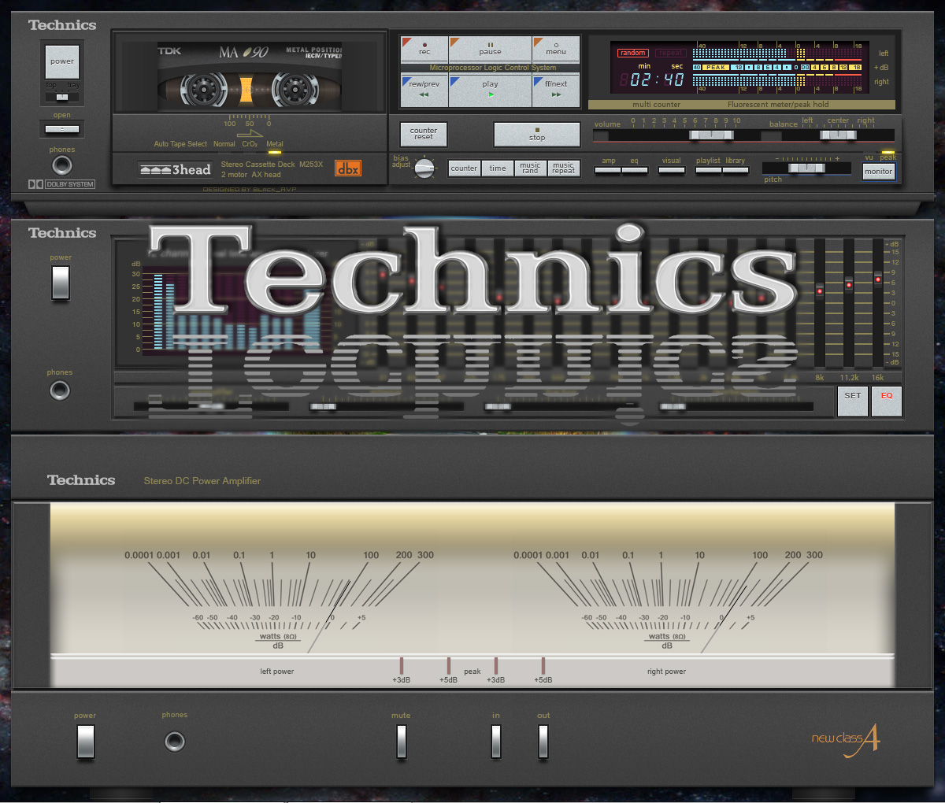Click the random indicator in the display
945x803 pixels.
pos(632,53)
